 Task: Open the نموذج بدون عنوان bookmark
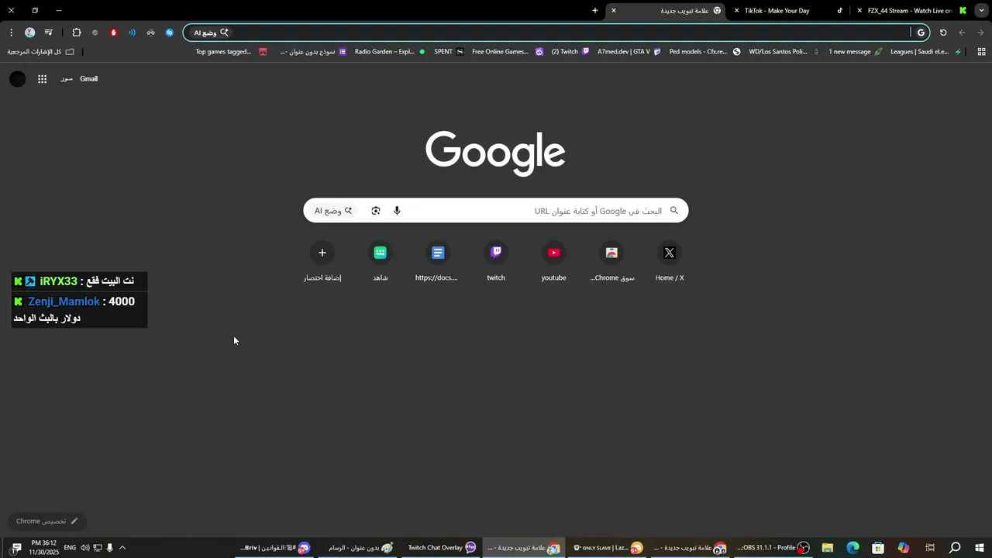tap(313, 52)
